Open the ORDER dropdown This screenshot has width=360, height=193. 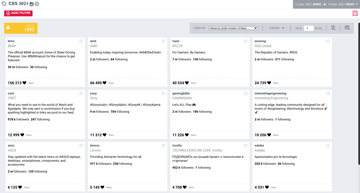(277, 28)
